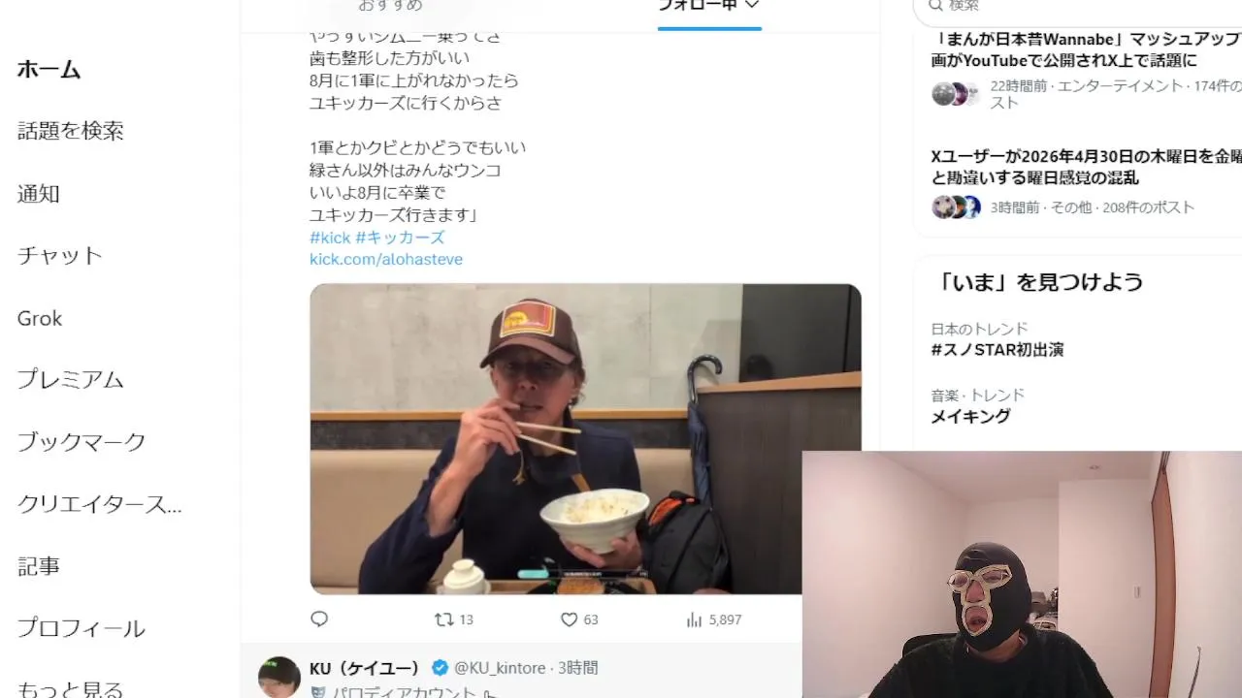1242x698 pixels.
Task: Open the ホーム menu item
Action: (x=49, y=69)
